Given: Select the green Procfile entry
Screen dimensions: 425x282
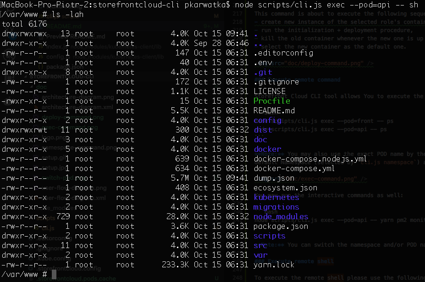Looking at the screenshot, I should click(x=271, y=101).
